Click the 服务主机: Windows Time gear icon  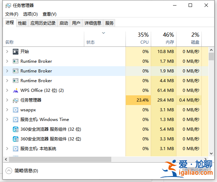click(16, 120)
